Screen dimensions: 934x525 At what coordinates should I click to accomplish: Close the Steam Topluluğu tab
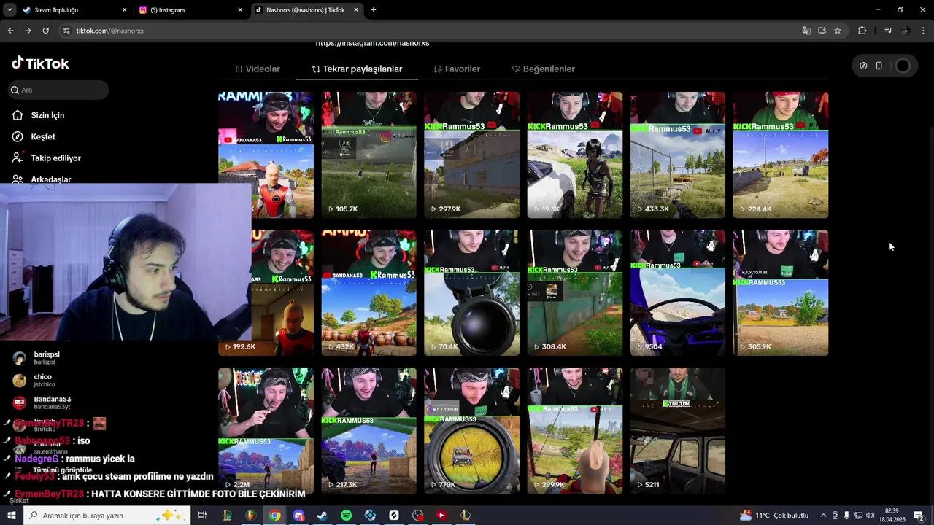point(124,10)
